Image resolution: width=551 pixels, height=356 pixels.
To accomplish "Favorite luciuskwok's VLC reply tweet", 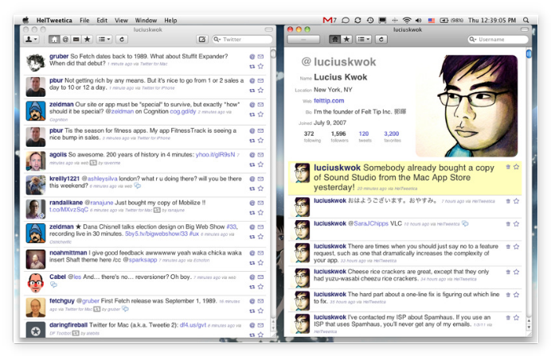I will tap(516, 224).
